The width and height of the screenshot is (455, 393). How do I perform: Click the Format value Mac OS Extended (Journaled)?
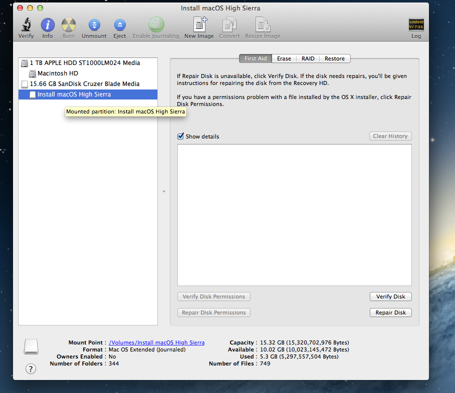pos(147,349)
